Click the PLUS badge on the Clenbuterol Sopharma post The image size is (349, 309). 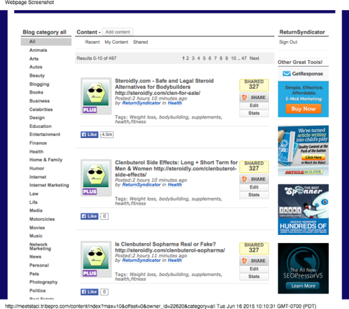(89, 273)
